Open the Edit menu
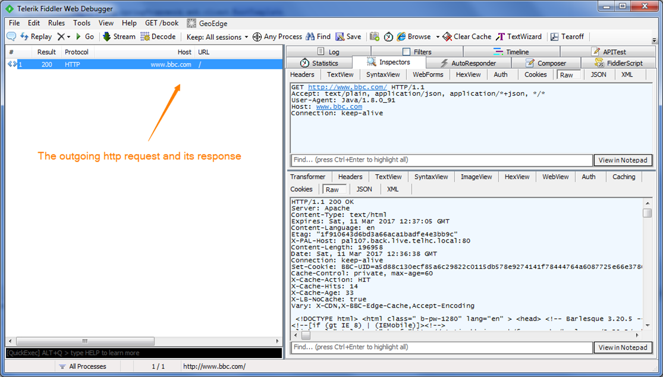The height and width of the screenshot is (377, 663). (x=34, y=23)
